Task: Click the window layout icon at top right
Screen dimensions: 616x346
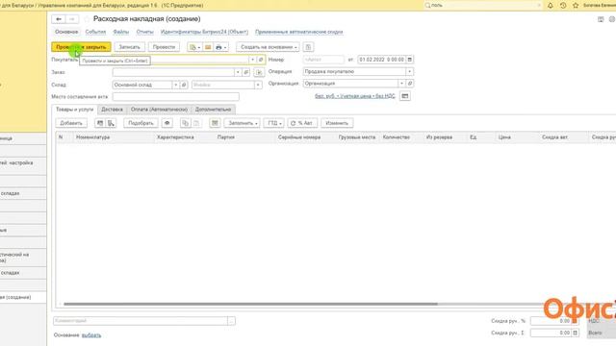Action: coord(601,19)
